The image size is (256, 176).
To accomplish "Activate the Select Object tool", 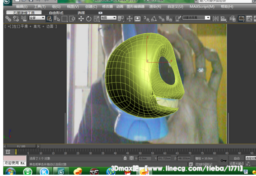I will point(49,19).
